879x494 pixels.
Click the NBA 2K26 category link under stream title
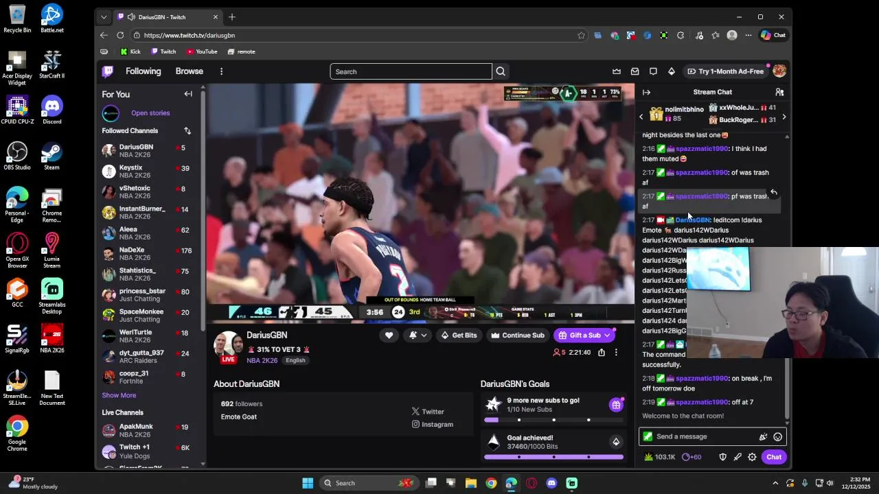pos(262,360)
